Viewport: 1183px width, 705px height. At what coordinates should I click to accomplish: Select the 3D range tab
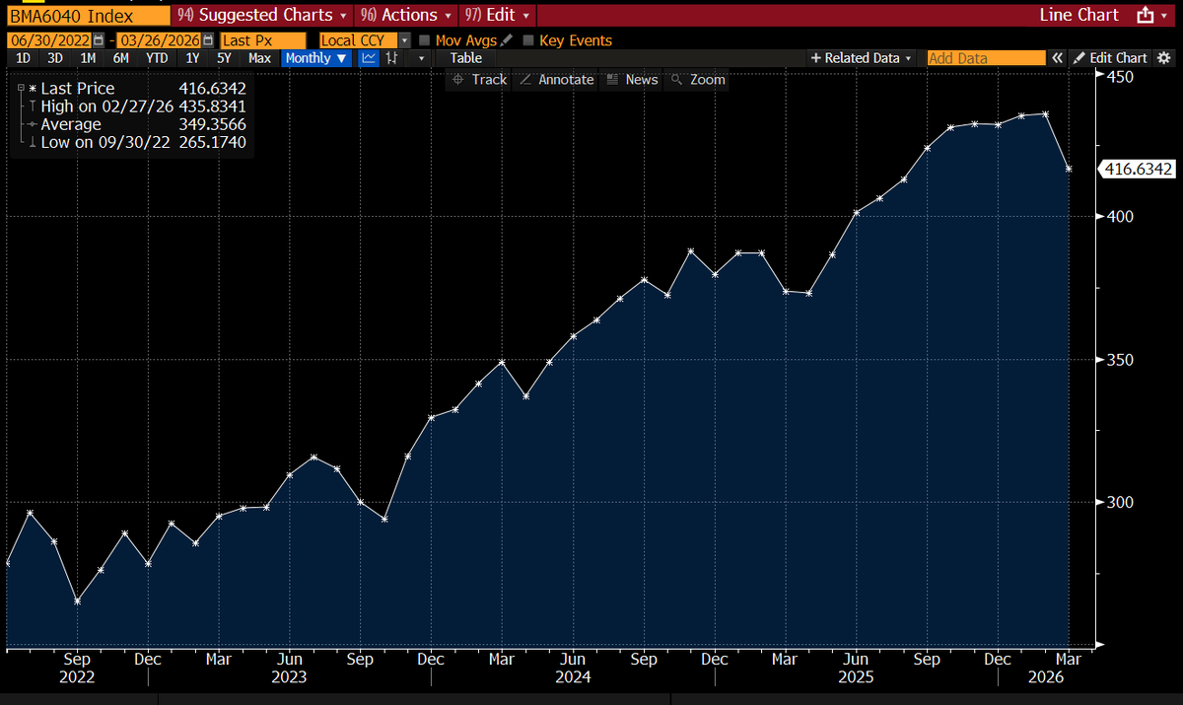[x=55, y=58]
